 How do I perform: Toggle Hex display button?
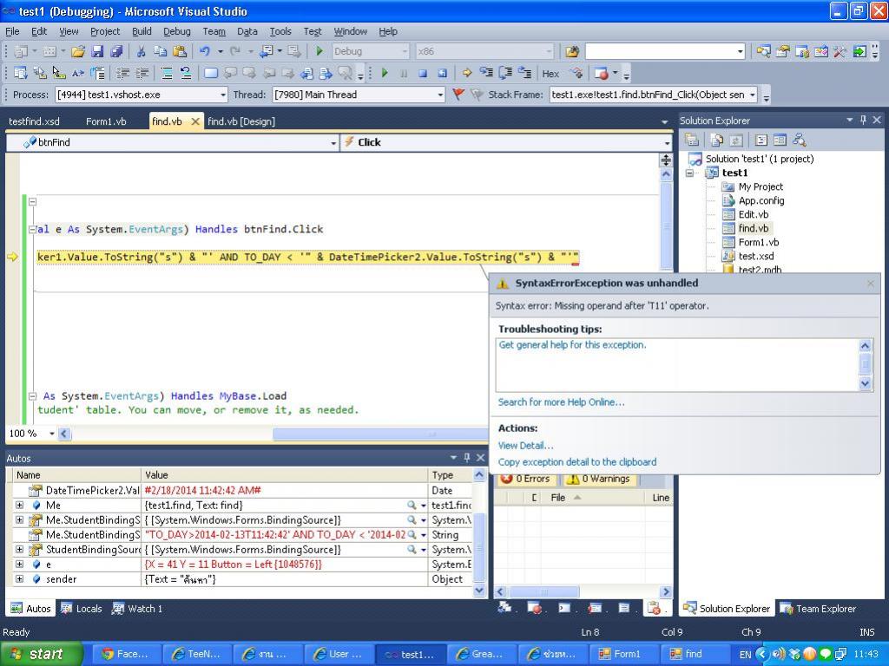(x=550, y=74)
